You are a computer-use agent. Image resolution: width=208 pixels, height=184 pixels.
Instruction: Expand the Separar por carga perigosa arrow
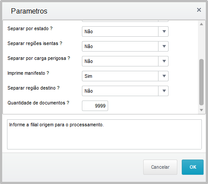point(164,61)
